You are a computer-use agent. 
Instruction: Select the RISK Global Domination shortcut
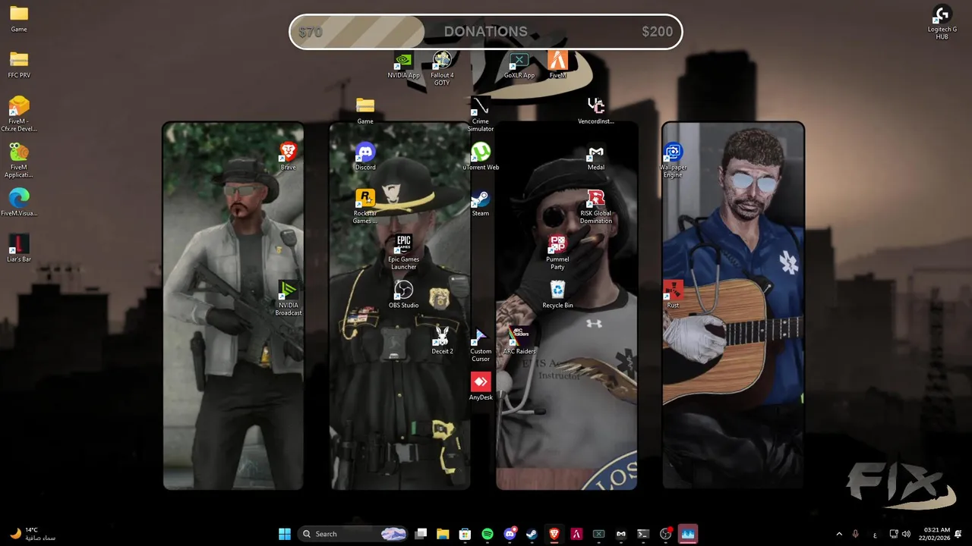click(596, 207)
